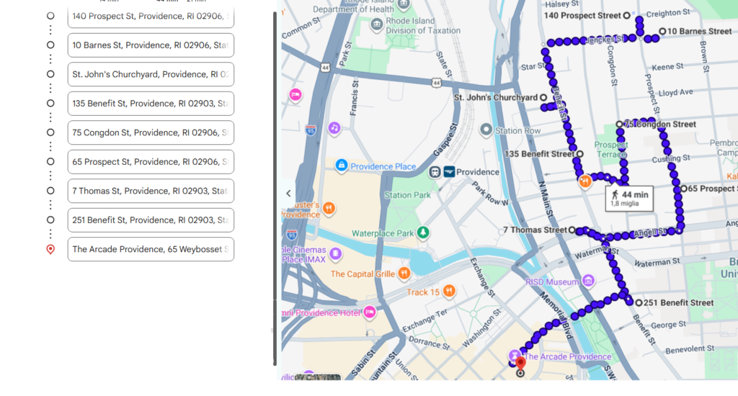Click the waypoint circle beside 75 Congdon St field

[x=50, y=132]
